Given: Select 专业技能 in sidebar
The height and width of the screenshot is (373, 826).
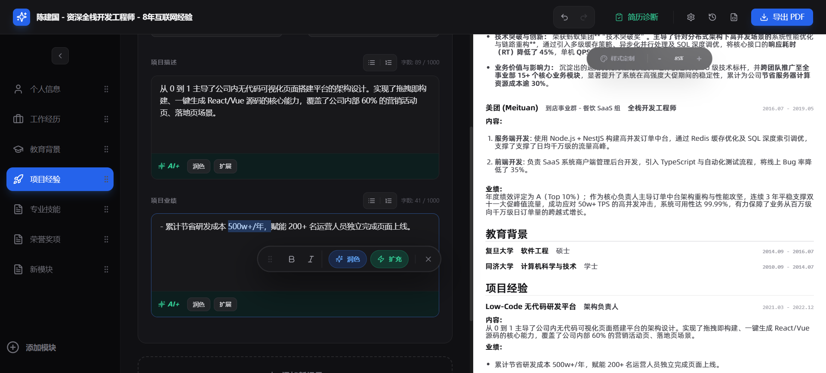Looking at the screenshot, I should [60, 209].
